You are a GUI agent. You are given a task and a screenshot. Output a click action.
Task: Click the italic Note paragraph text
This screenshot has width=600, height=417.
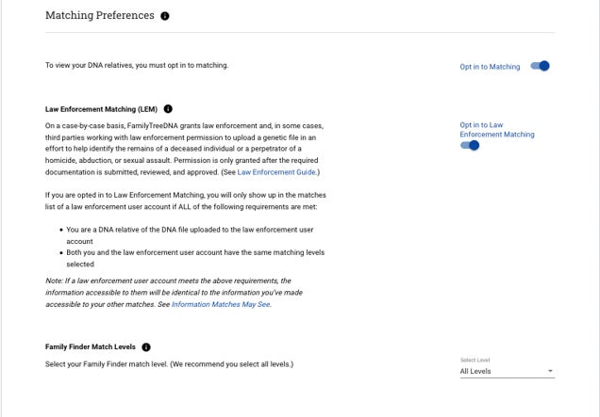175,293
